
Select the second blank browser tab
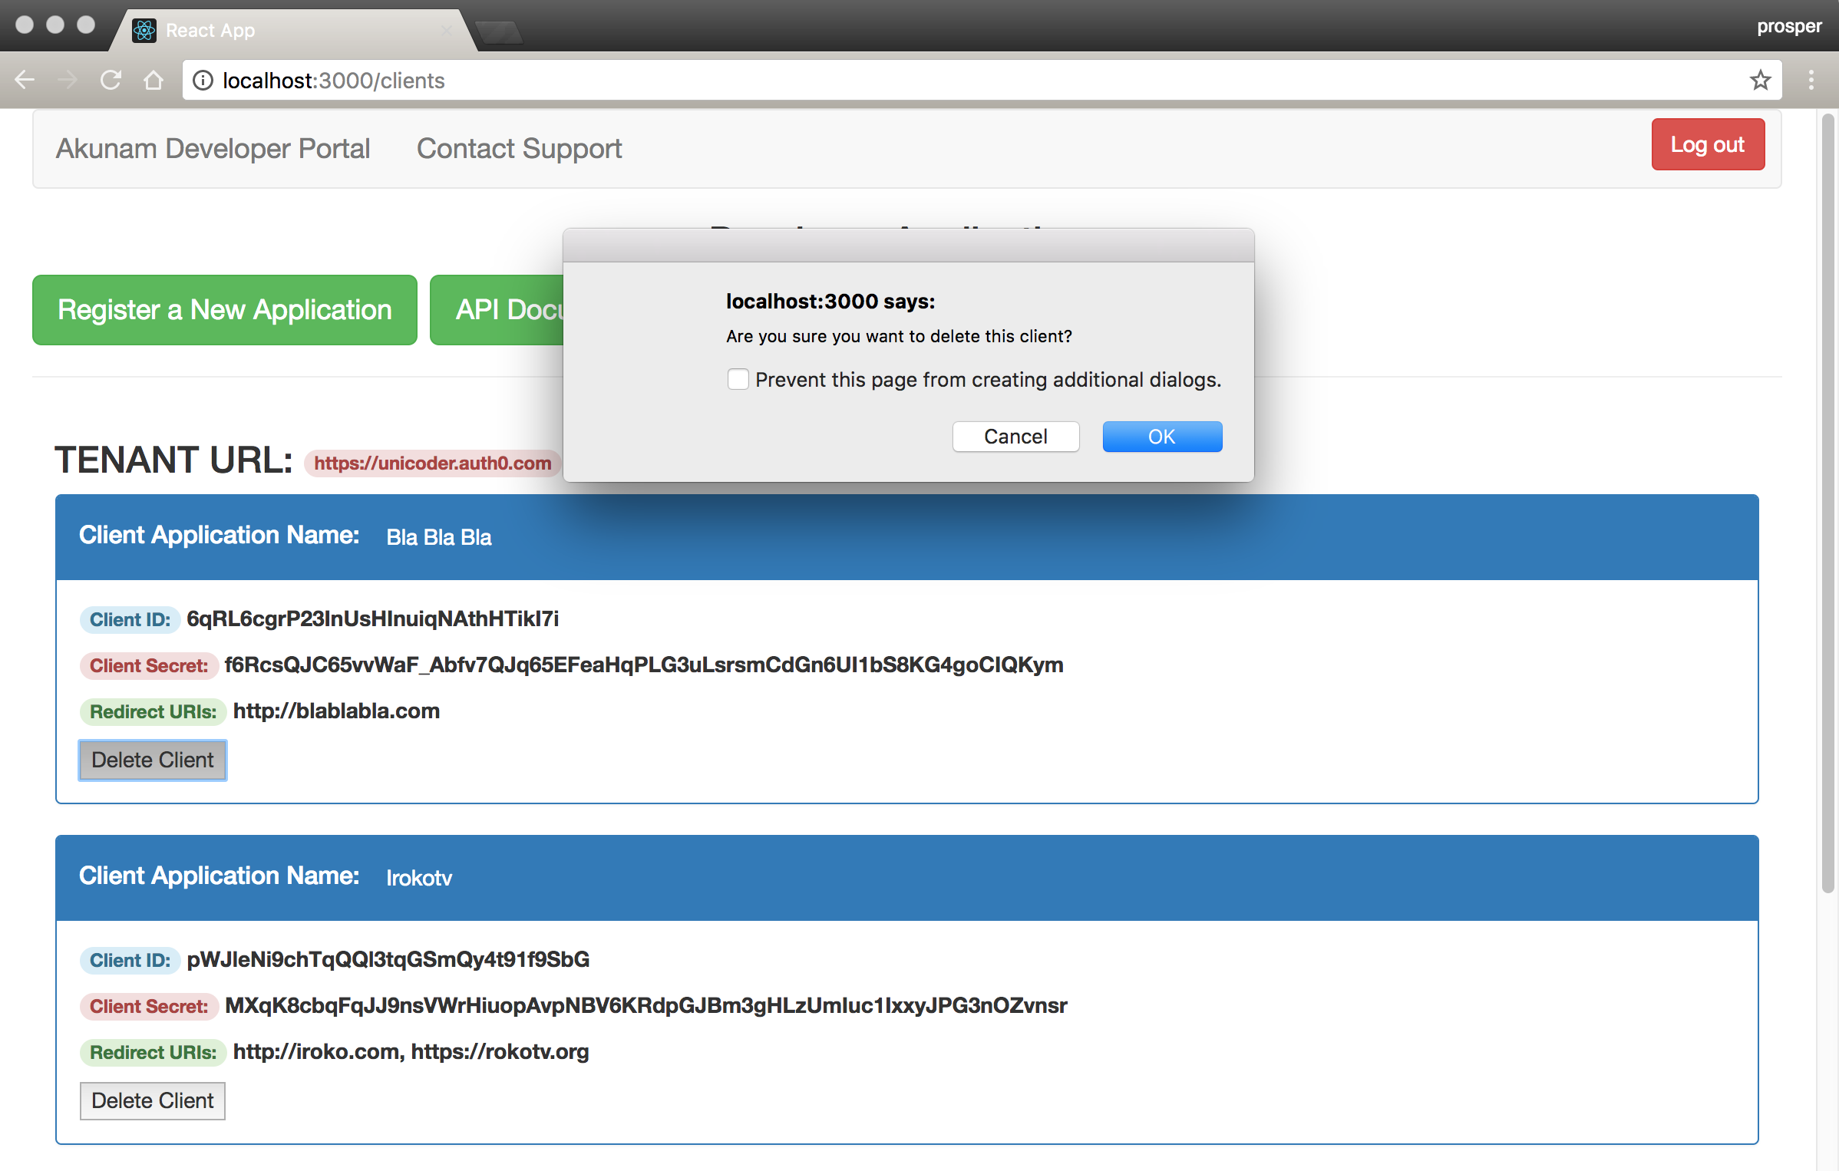499,31
